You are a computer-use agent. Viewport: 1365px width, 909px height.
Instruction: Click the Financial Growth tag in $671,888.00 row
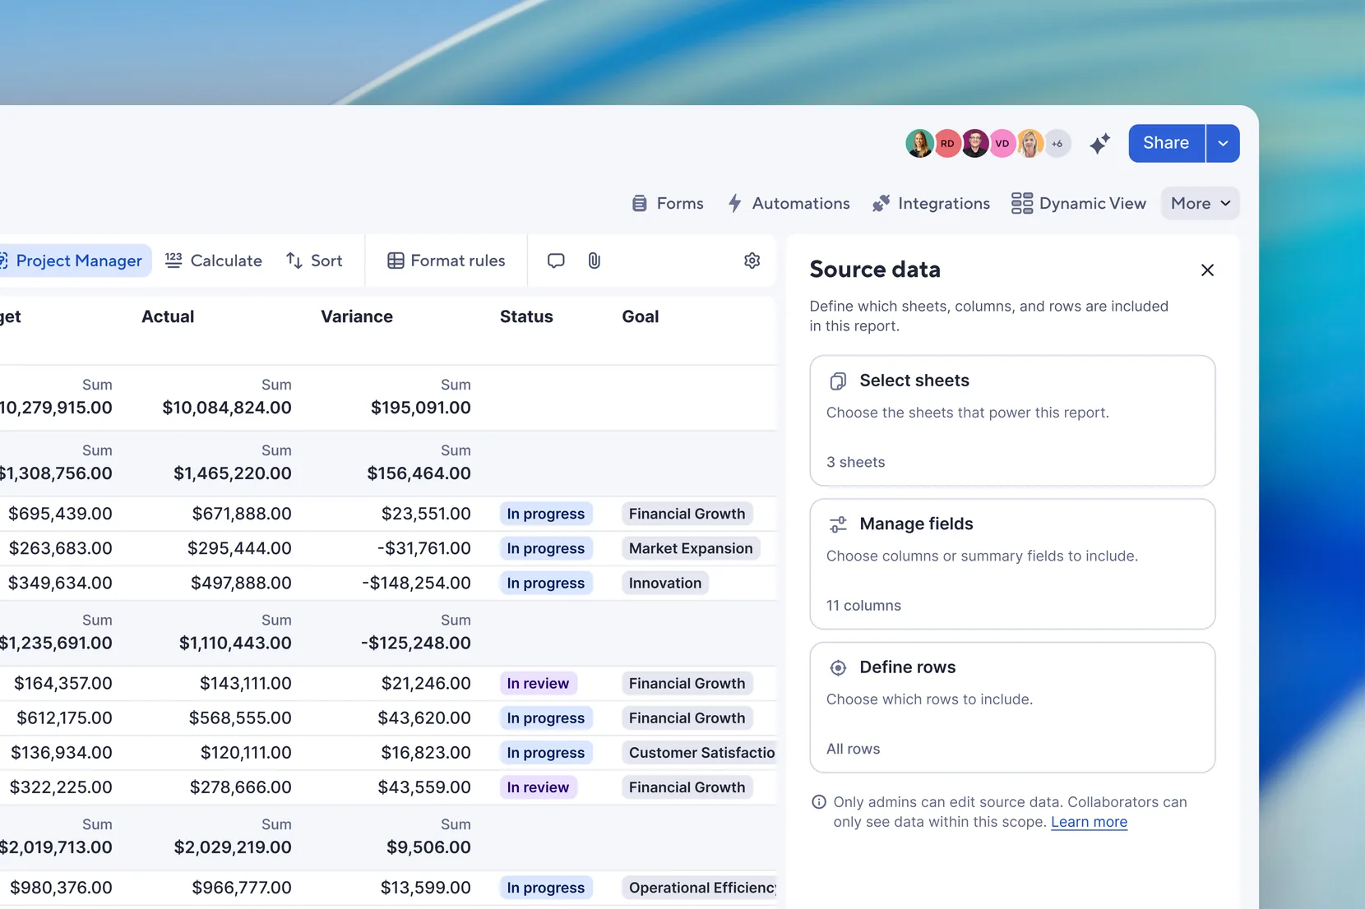[x=687, y=514]
